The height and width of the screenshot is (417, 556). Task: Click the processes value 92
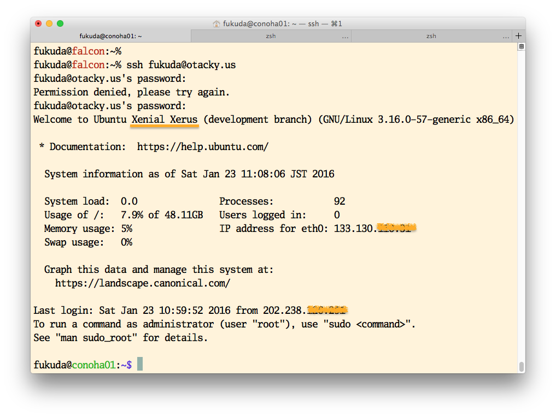pyautogui.click(x=340, y=201)
